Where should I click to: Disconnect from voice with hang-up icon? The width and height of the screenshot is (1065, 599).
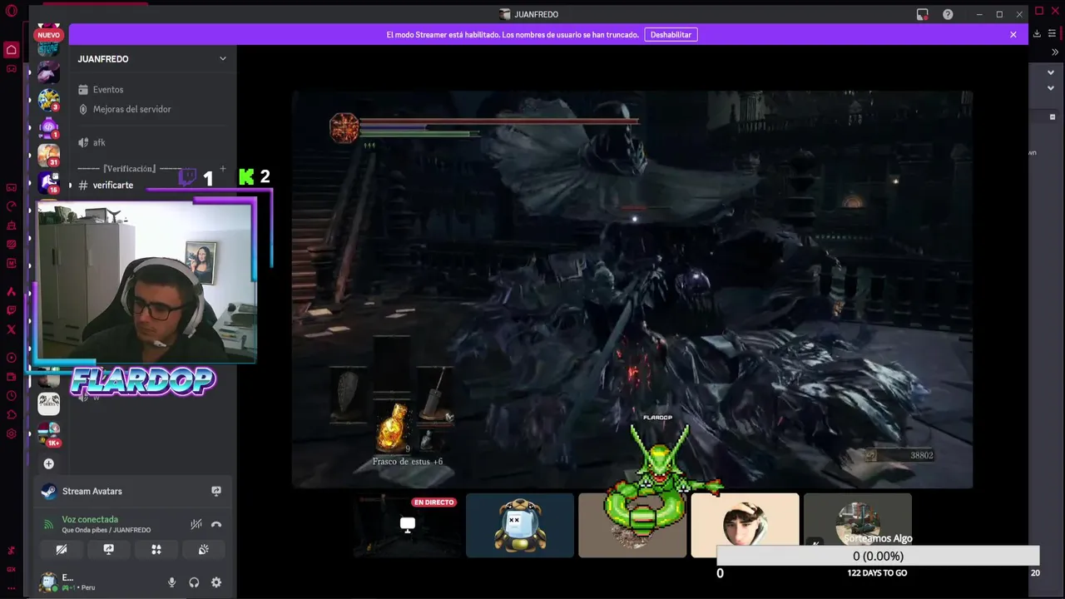(216, 524)
